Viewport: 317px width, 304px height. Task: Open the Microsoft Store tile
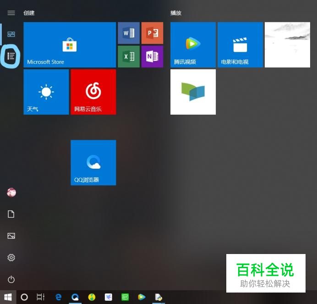(x=70, y=45)
